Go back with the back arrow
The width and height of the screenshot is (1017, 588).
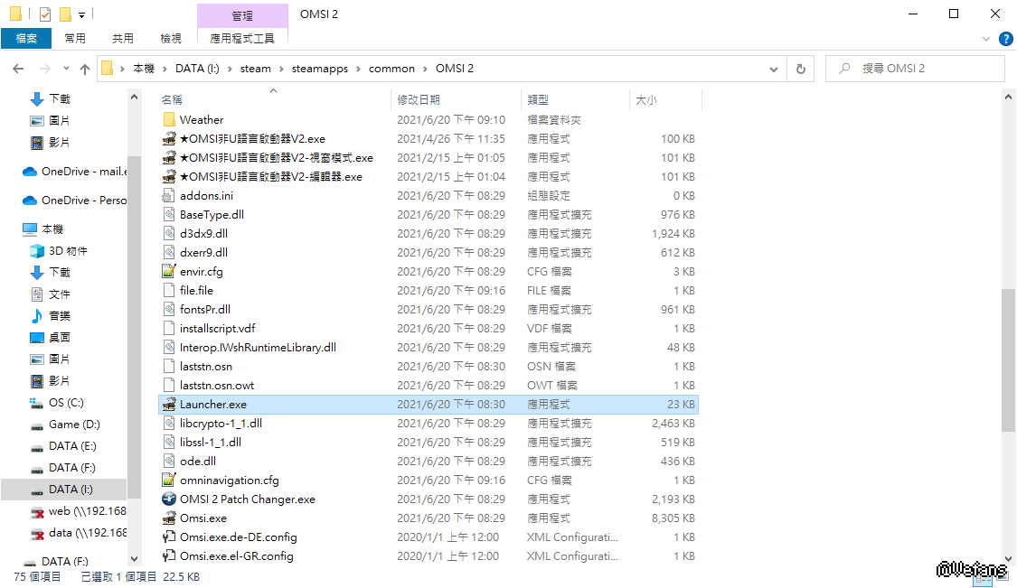coord(18,69)
